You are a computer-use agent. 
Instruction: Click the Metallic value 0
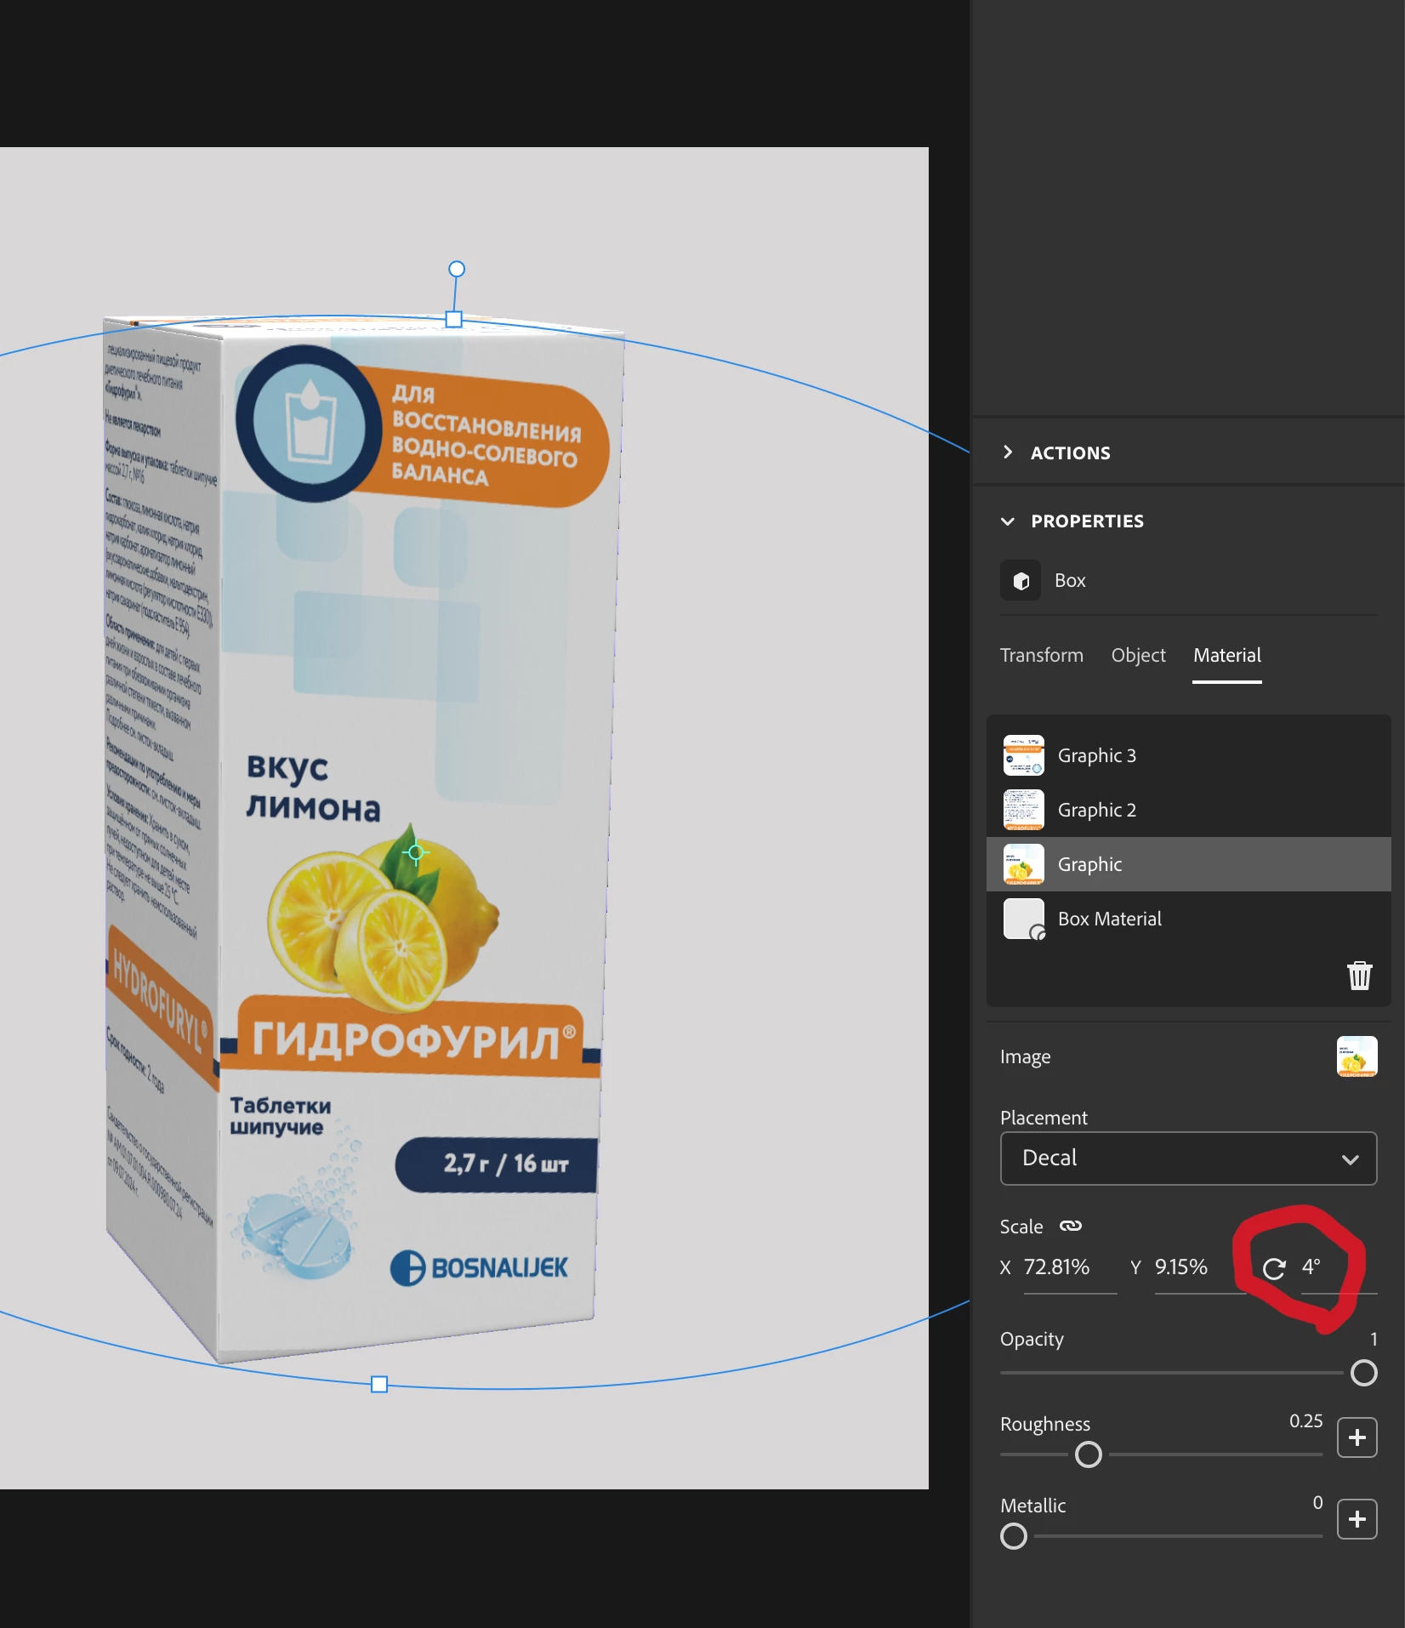(x=1317, y=1502)
